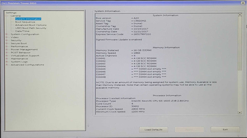
Task: Open Date/Time settings
Action: (22, 31)
